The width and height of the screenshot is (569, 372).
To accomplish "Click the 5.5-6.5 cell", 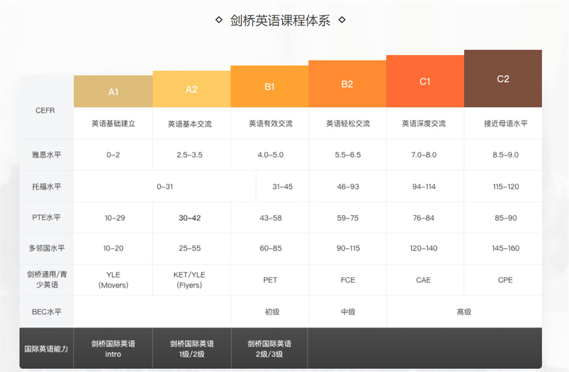I will 348,155.
